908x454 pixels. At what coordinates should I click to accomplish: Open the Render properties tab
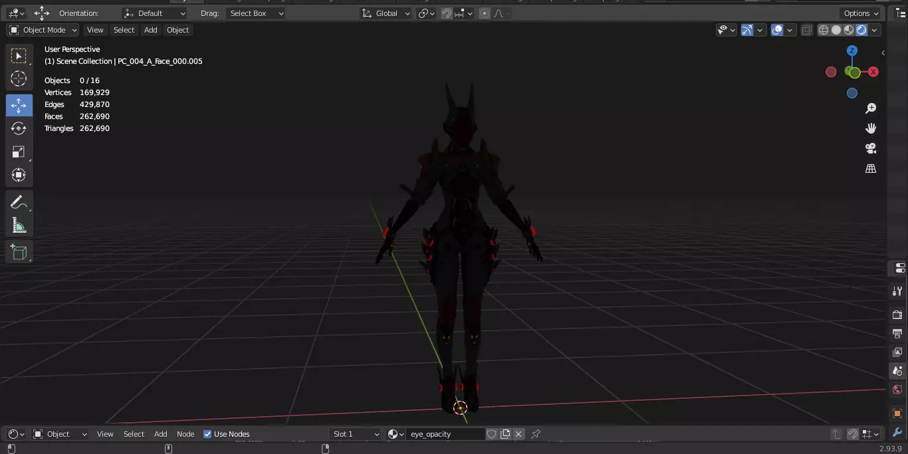(897, 314)
